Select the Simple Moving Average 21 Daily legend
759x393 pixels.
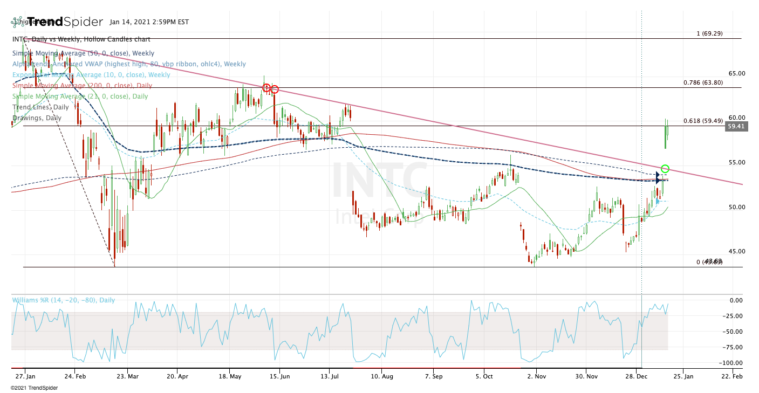tap(80, 96)
